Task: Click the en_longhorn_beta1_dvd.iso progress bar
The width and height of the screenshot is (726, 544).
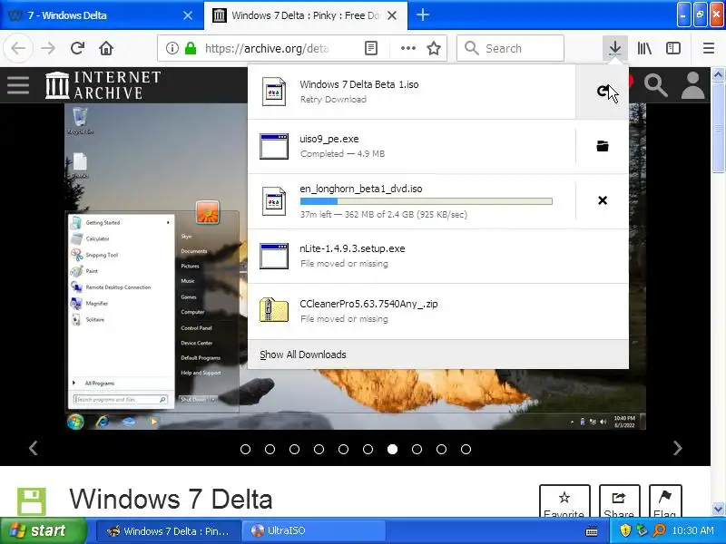Action: tap(426, 201)
